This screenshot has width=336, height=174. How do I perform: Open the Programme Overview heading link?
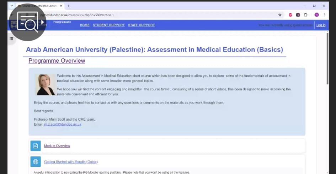57,61
